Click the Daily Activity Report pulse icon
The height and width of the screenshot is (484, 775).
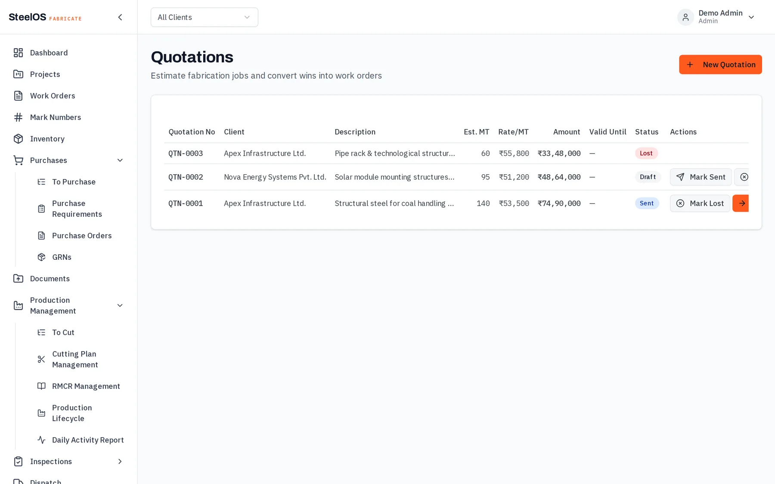[41, 440]
